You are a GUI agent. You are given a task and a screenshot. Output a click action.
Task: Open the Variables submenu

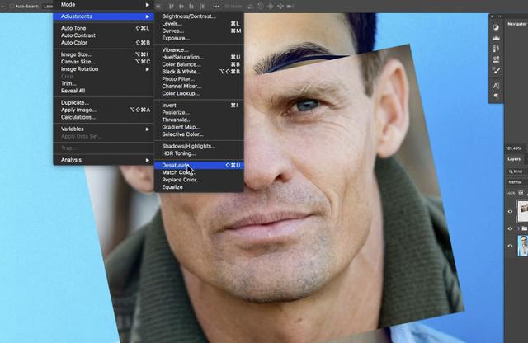(103, 129)
